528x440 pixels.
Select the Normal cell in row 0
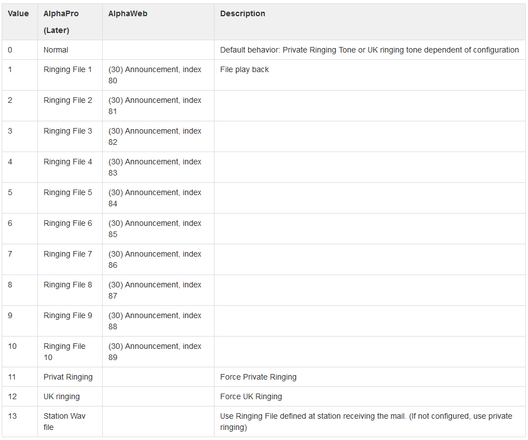(x=56, y=50)
